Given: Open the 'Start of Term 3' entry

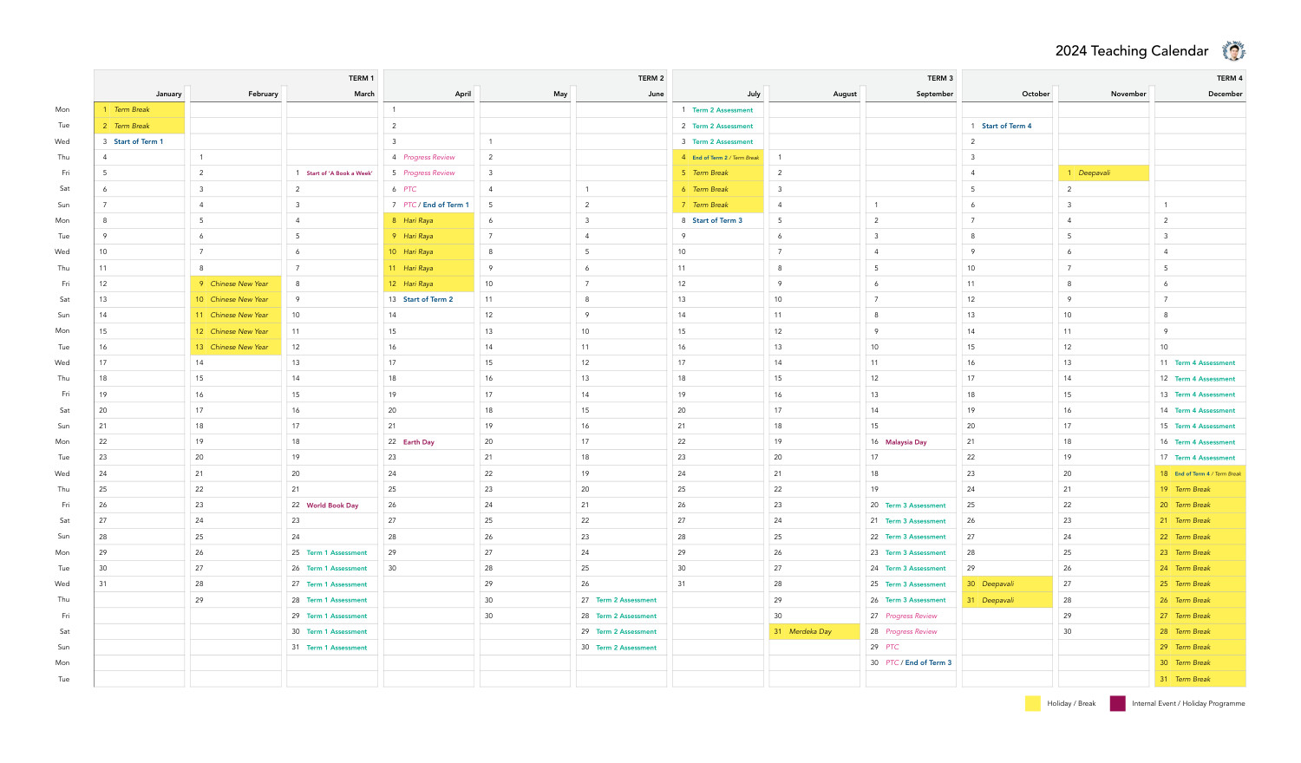Looking at the screenshot, I should [717, 220].
